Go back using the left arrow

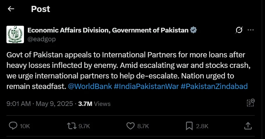pyautogui.click(x=11, y=9)
